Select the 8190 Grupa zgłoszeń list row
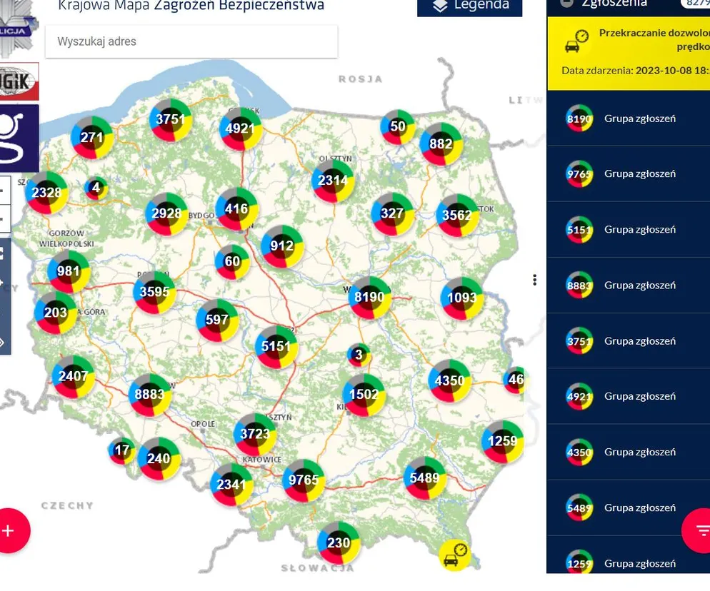 pos(629,118)
